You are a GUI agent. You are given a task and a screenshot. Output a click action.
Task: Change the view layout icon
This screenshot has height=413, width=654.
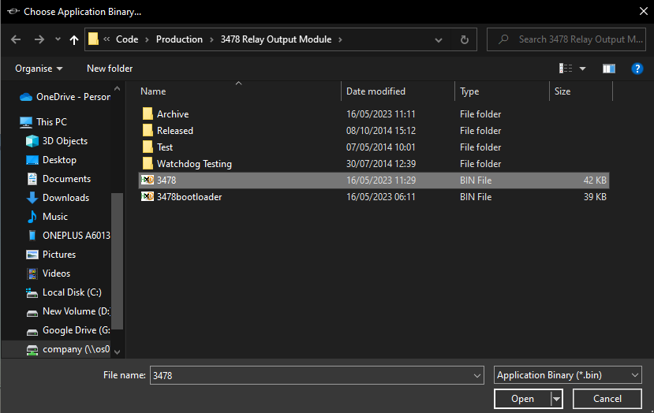[566, 69]
